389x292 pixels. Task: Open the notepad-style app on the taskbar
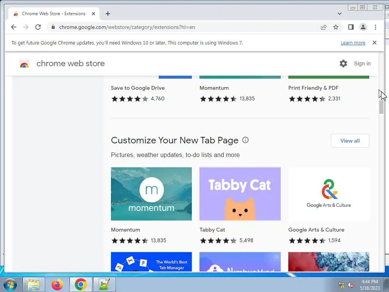[104, 284]
